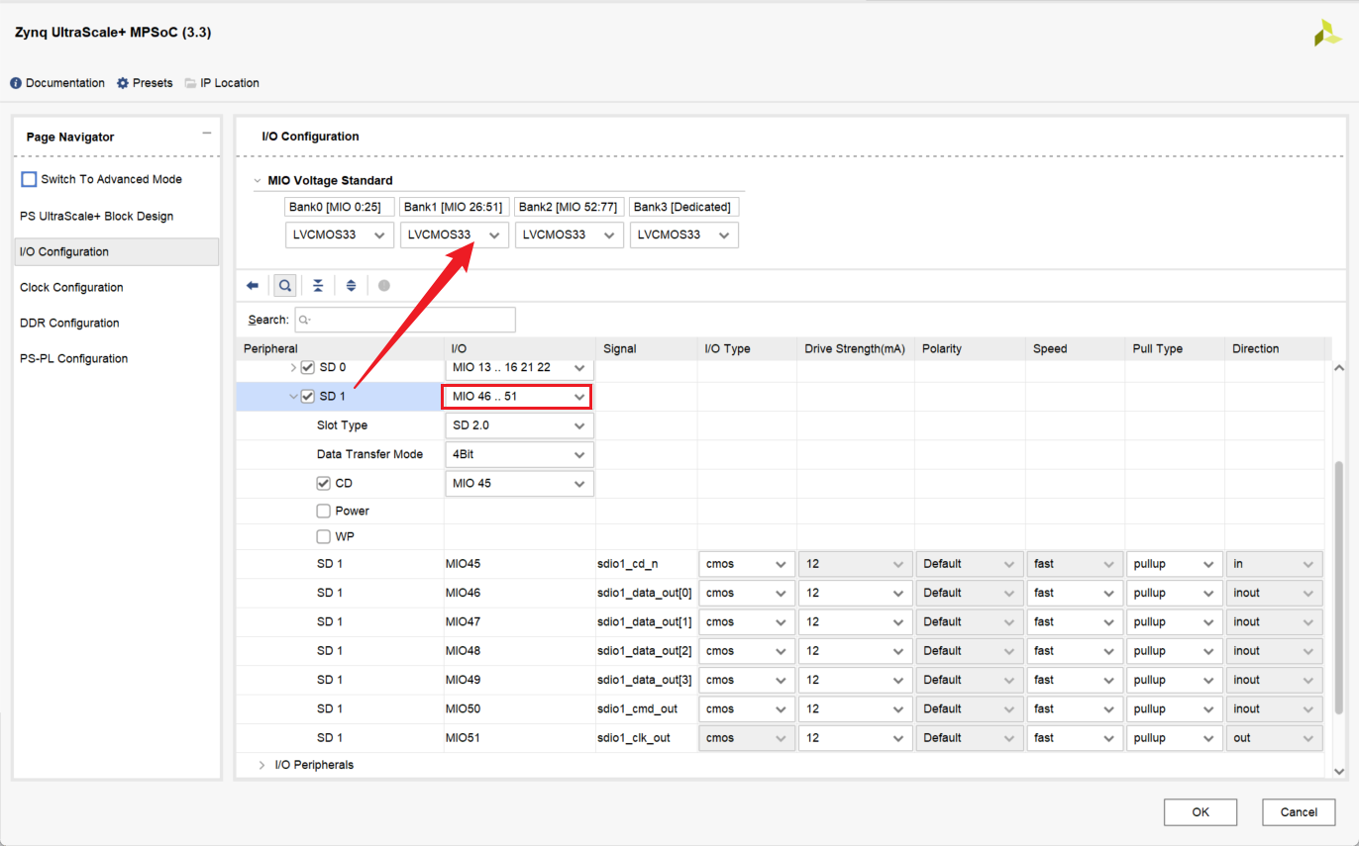The image size is (1359, 846).
Task: Open MIO45 I/O Type cmos dropdown
Action: (x=747, y=564)
